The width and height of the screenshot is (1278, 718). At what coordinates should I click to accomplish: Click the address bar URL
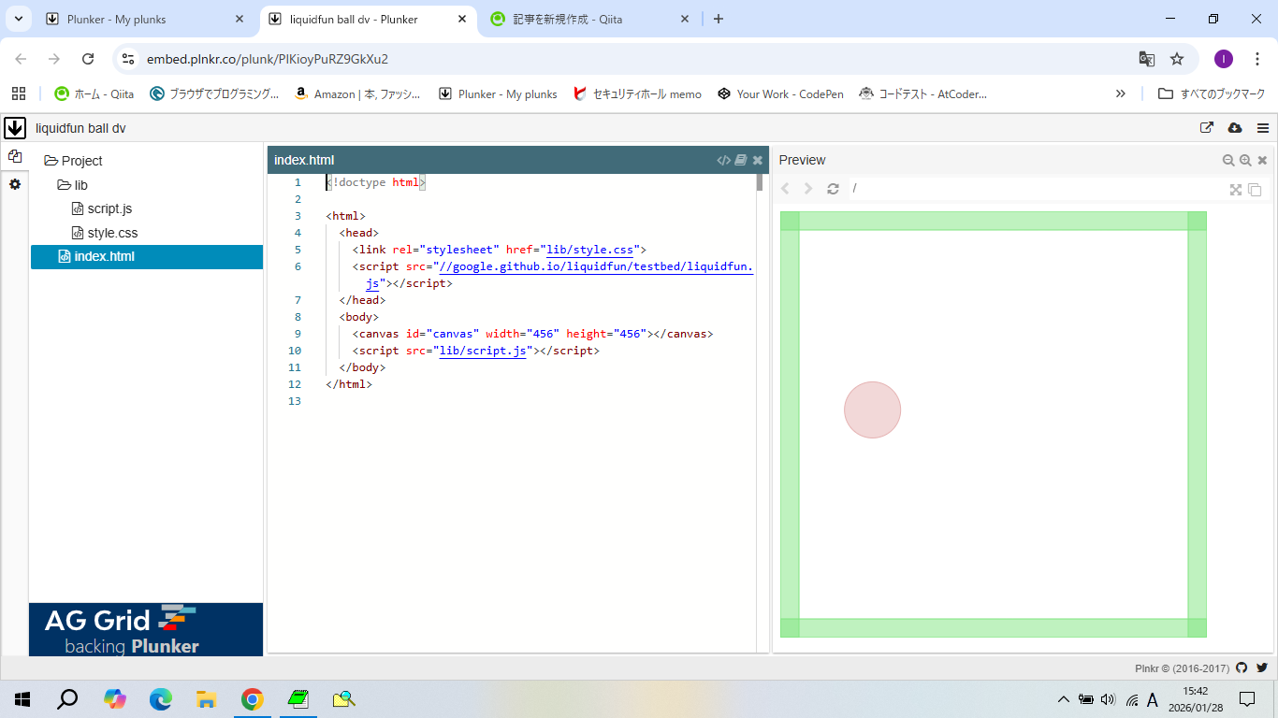click(x=268, y=59)
